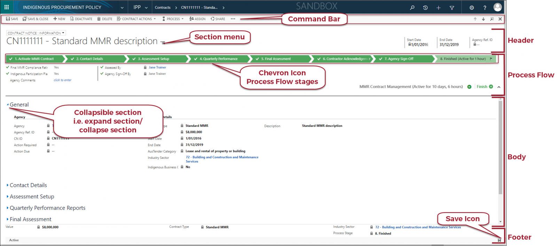Screen dimensions: 557x246
Task: Click Lease and rental of property value
Action: click(x=215, y=151)
